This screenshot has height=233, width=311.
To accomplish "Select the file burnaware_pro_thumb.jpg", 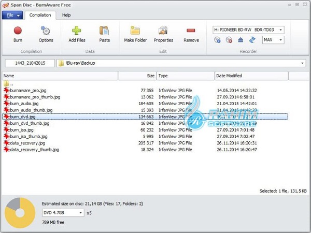I will [35, 97].
